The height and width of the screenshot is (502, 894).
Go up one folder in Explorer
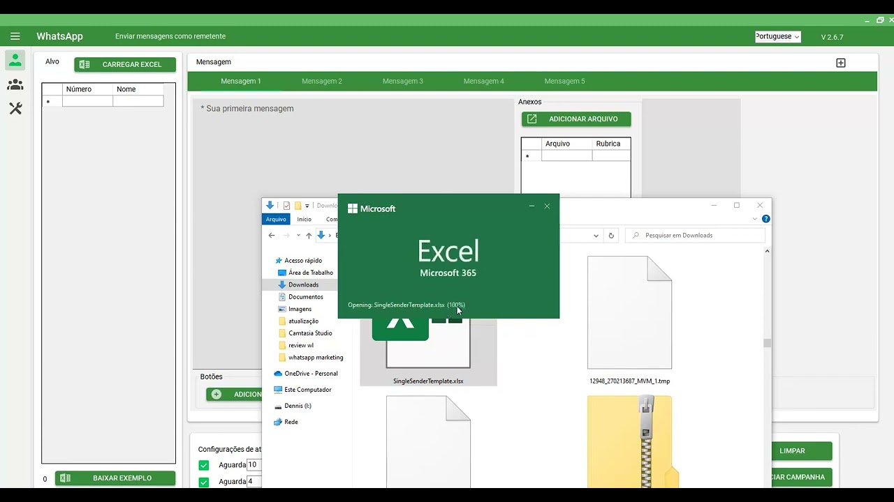click(x=309, y=236)
